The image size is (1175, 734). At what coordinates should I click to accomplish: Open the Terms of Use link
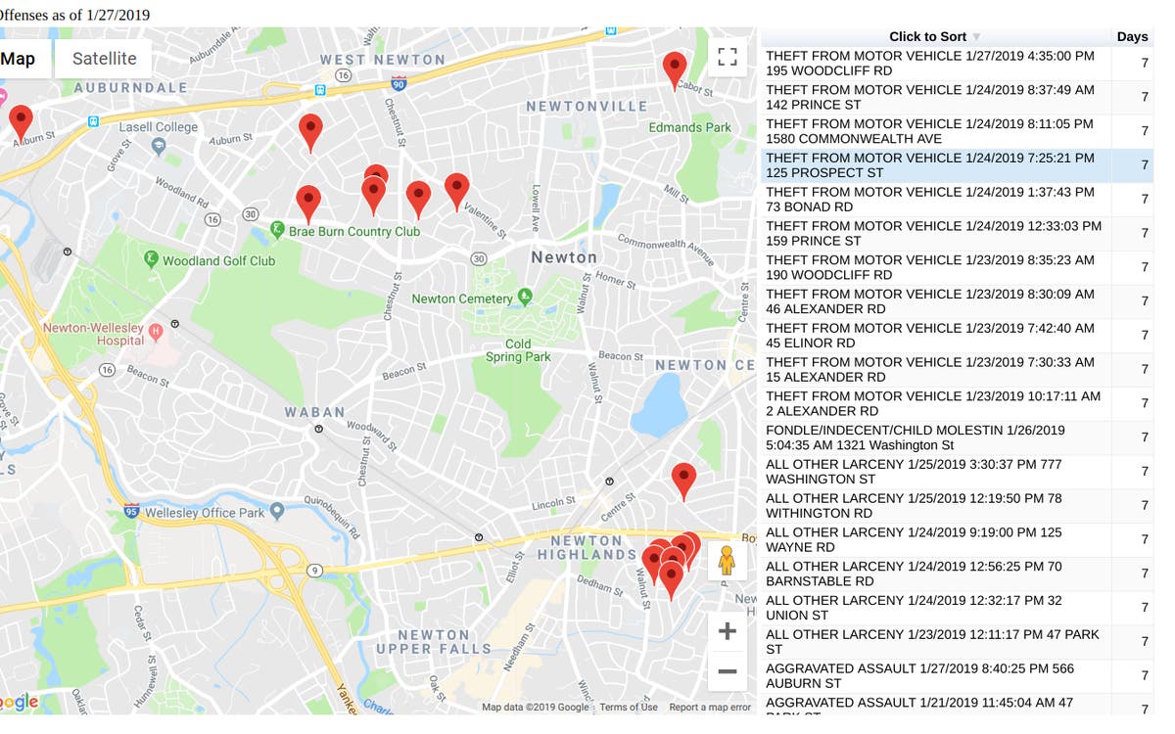(x=629, y=707)
